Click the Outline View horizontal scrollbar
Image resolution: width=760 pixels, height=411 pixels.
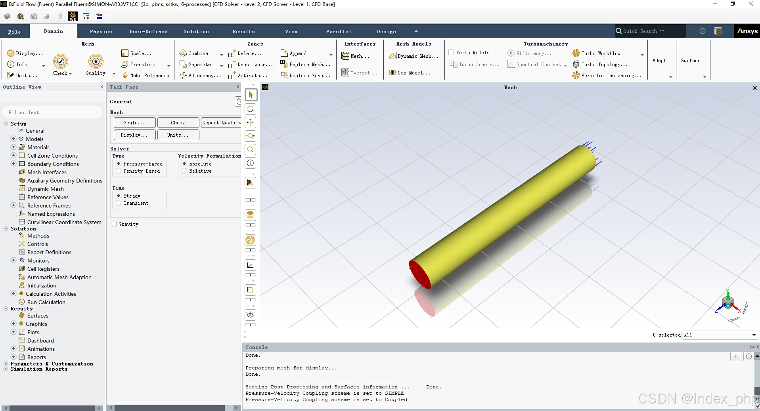[x=52, y=408]
